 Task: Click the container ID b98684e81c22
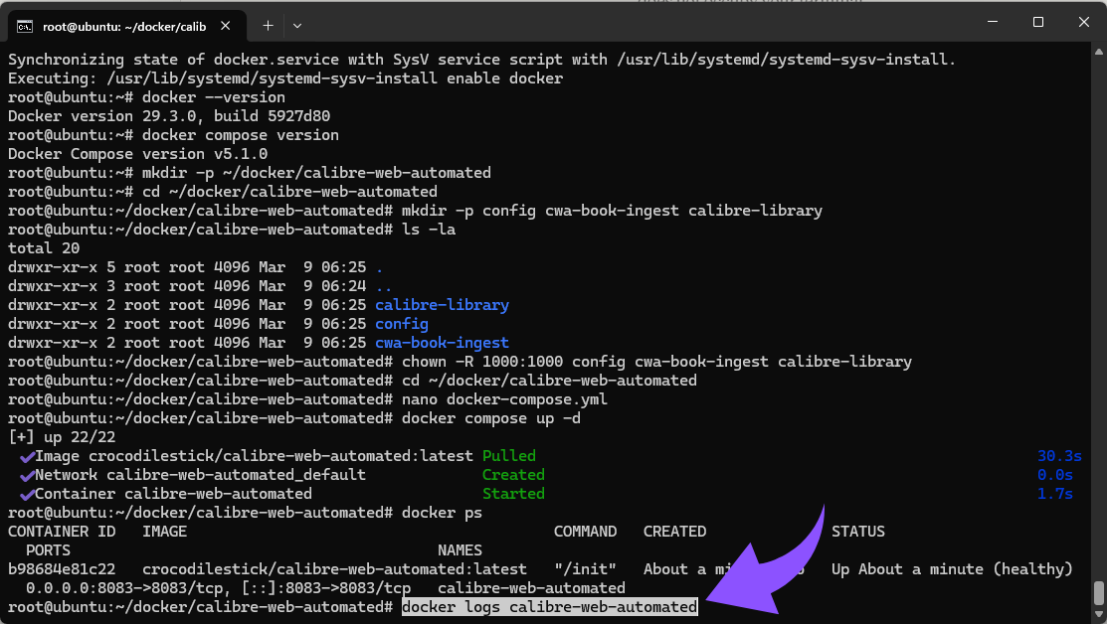click(60, 568)
